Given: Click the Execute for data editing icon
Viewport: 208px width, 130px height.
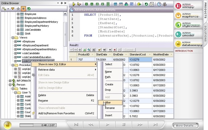Looking at the screenshot, I should (79, 4).
